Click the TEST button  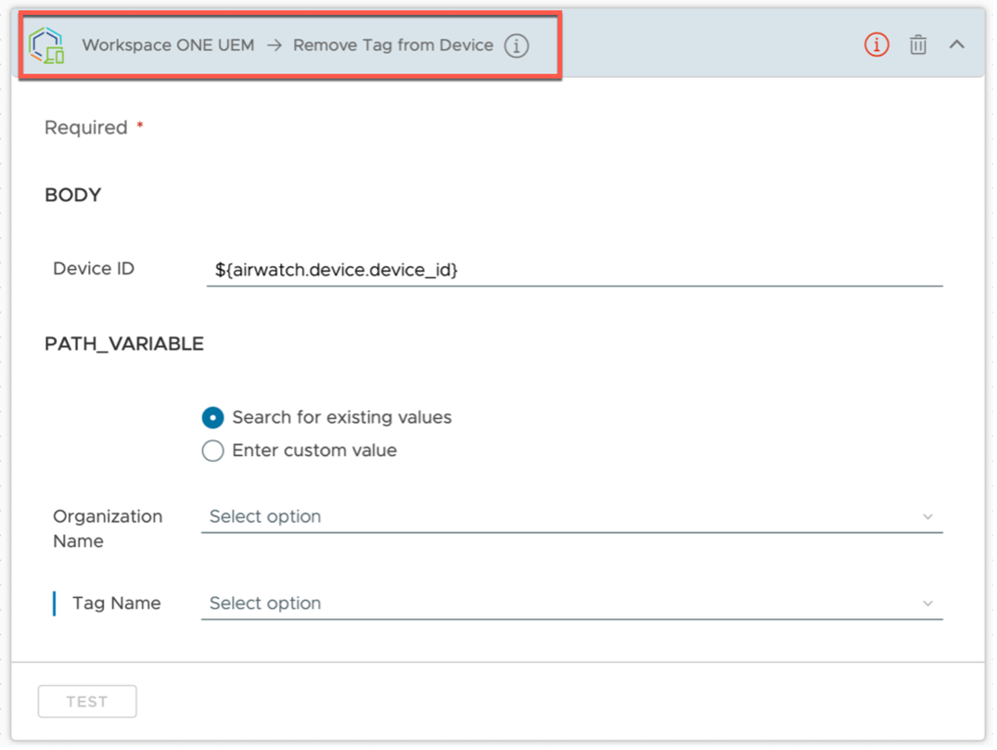[87, 701]
